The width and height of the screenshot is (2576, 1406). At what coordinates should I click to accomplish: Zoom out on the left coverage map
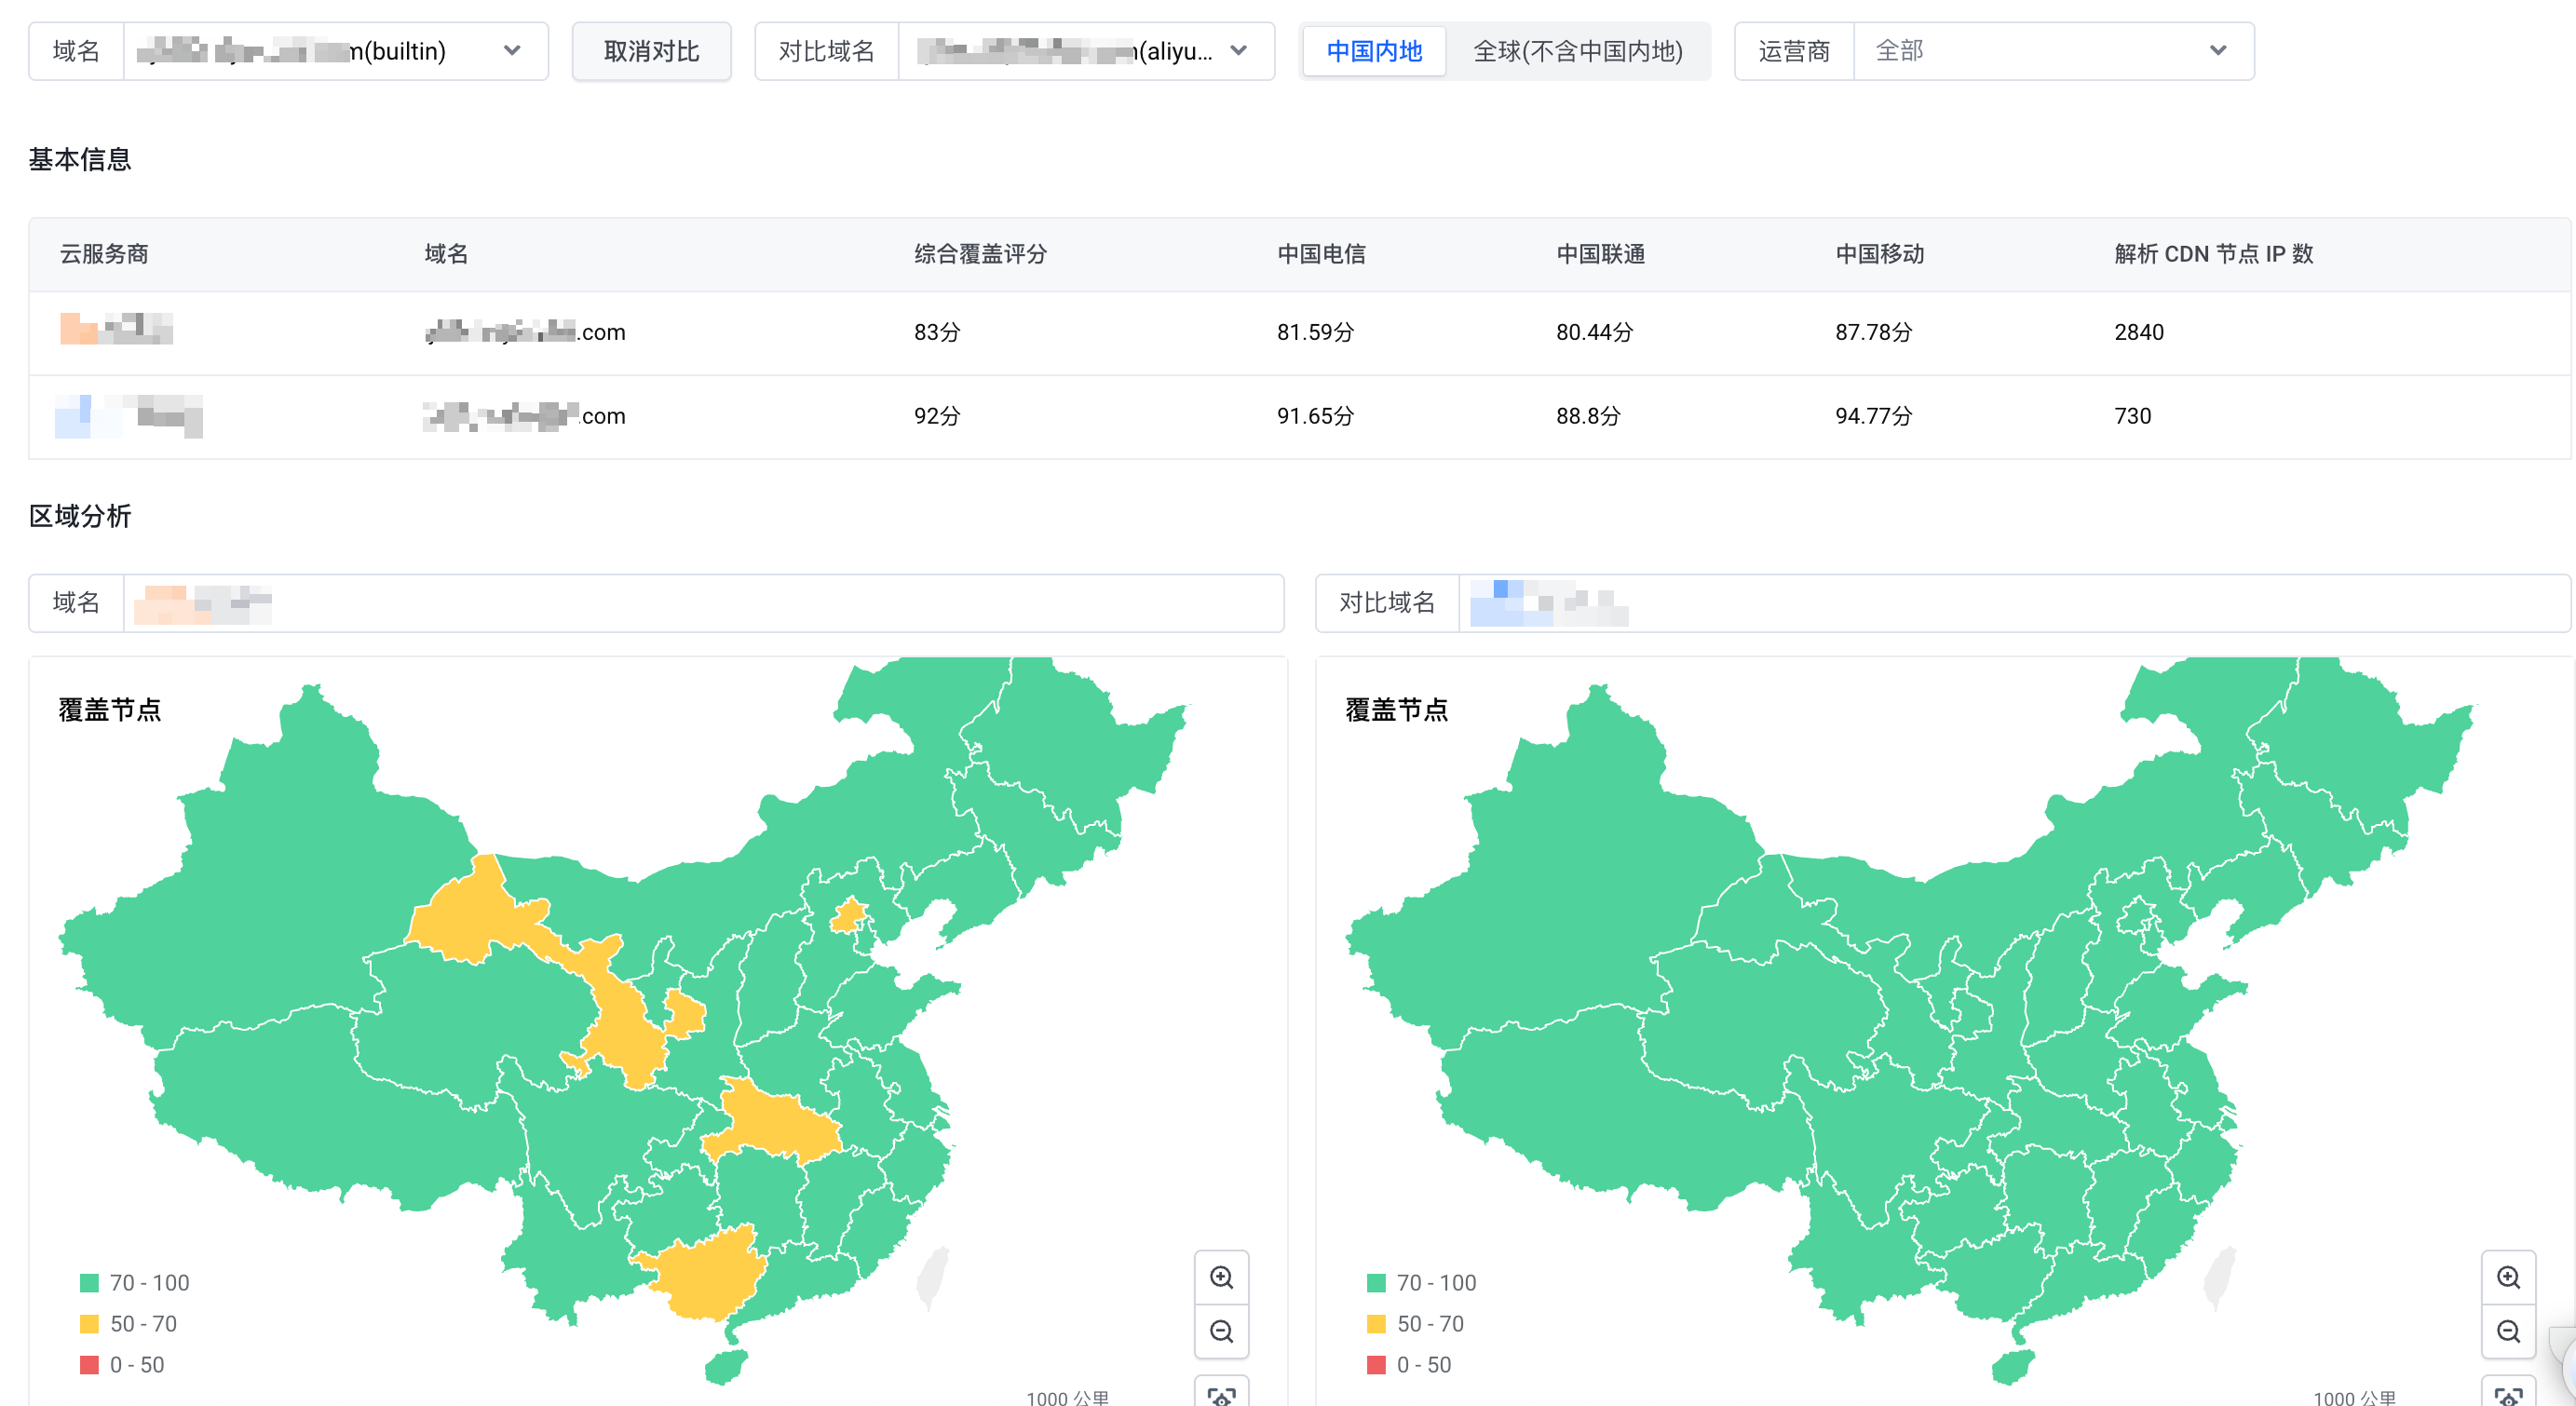[1221, 1331]
